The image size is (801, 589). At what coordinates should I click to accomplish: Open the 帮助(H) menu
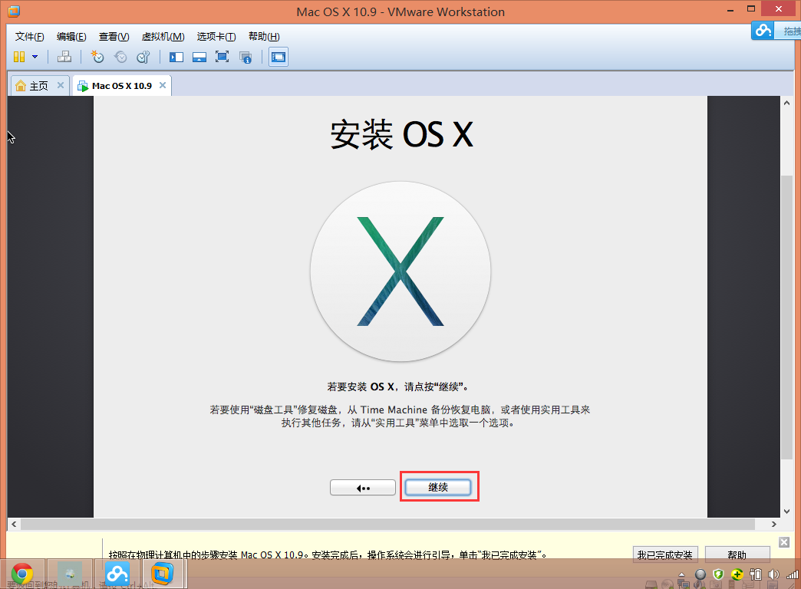point(264,36)
